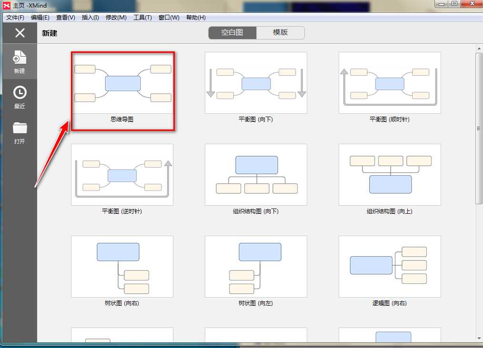The height and width of the screenshot is (348, 483).
Task: Select the 组织结构图 (向下) template
Action: tap(256, 175)
